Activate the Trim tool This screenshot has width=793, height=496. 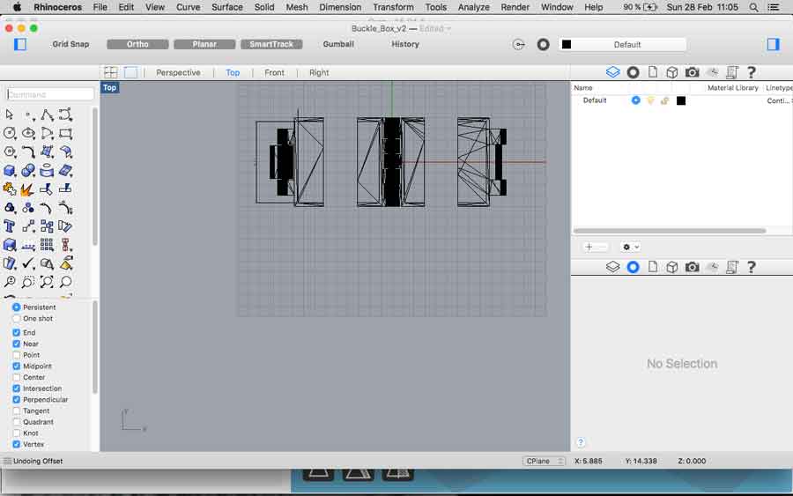coord(47,189)
